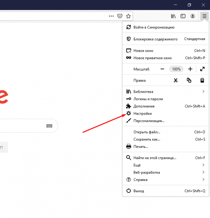Click the key icon for logins
This screenshot has height=218, width=210.
point(129,99)
